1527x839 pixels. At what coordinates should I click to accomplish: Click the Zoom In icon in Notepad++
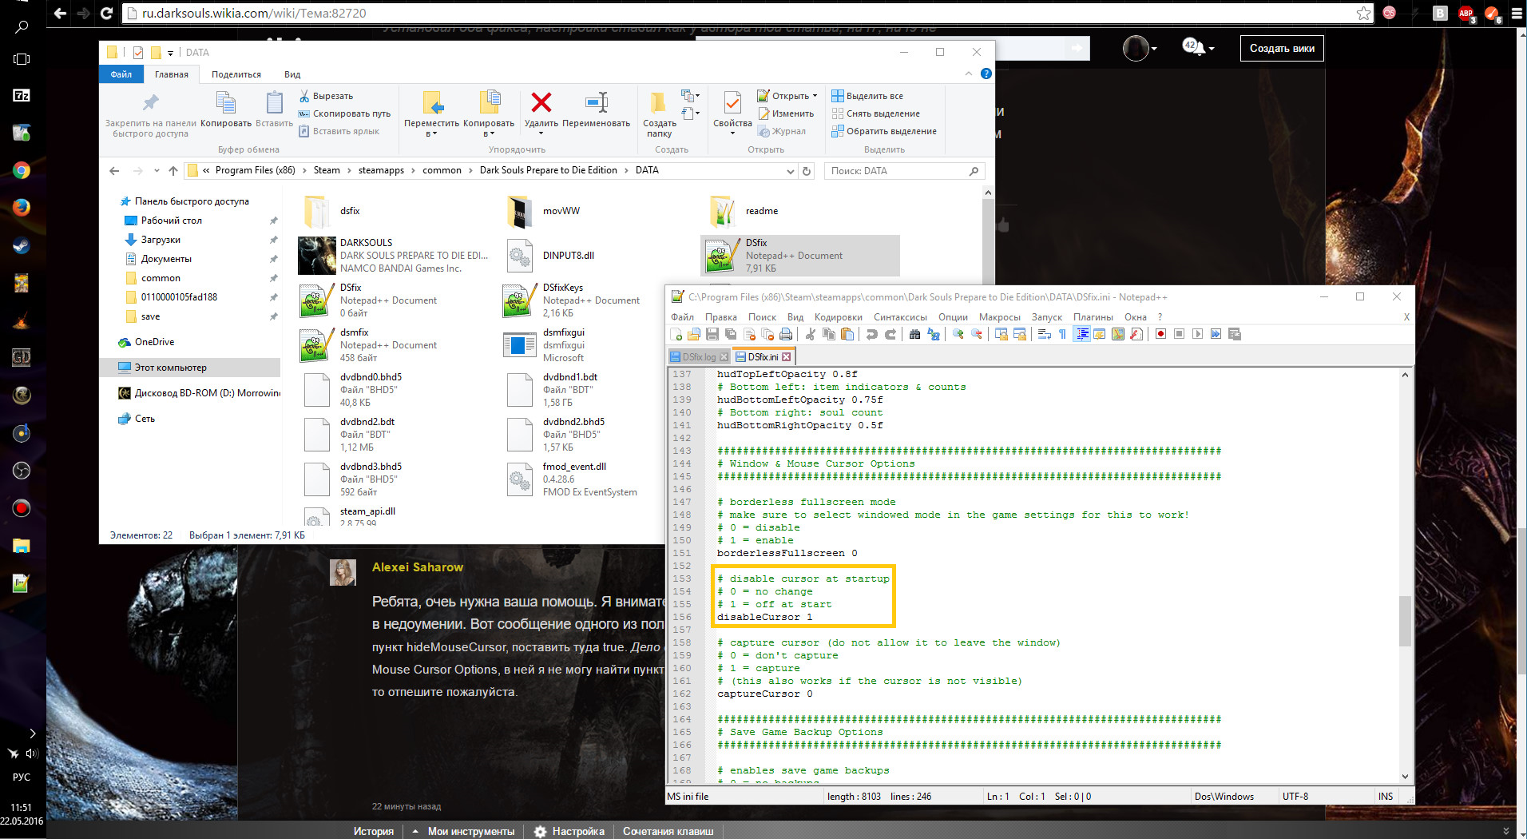pyautogui.click(x=958, y=334)
